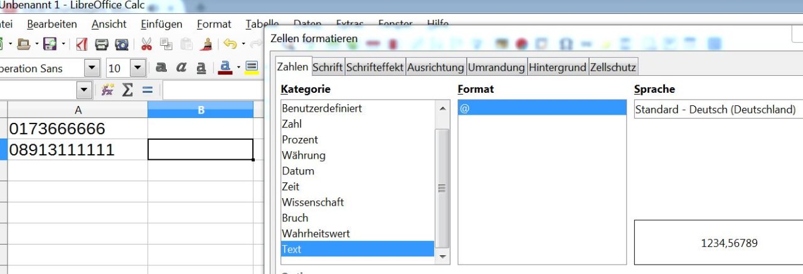Viewport: 803px width, 274px height.
Task: Undo last action with arrow icon
Action: coord(230,45)
